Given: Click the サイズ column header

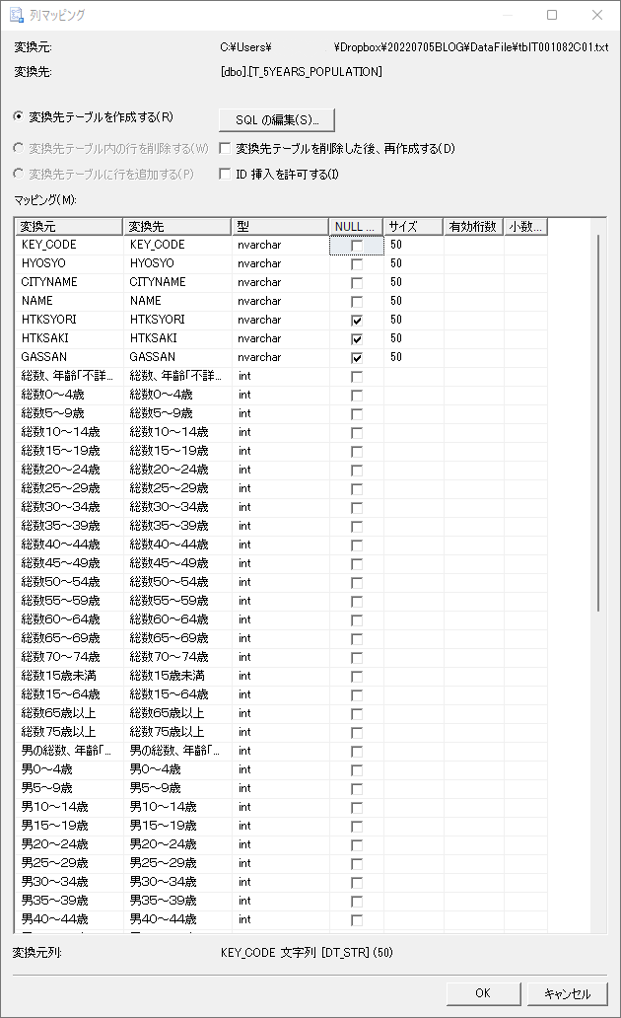Looking at the screenshot, I should [x=412, y=226].
